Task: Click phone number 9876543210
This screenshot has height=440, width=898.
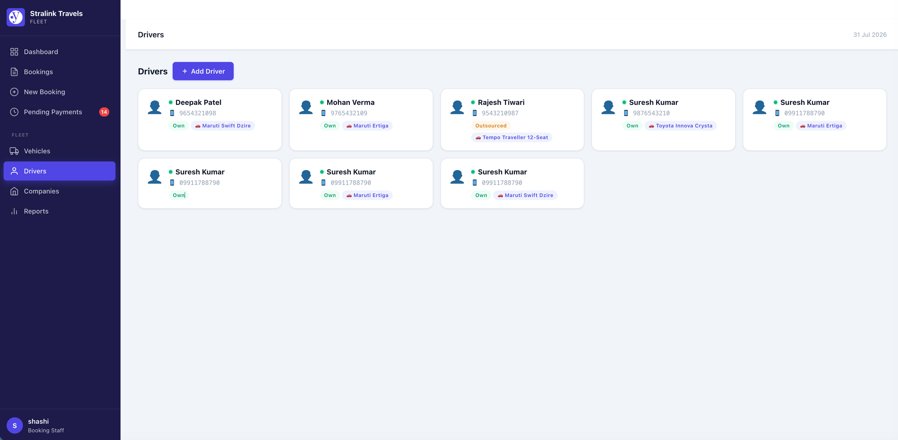Action: (652, 113)
